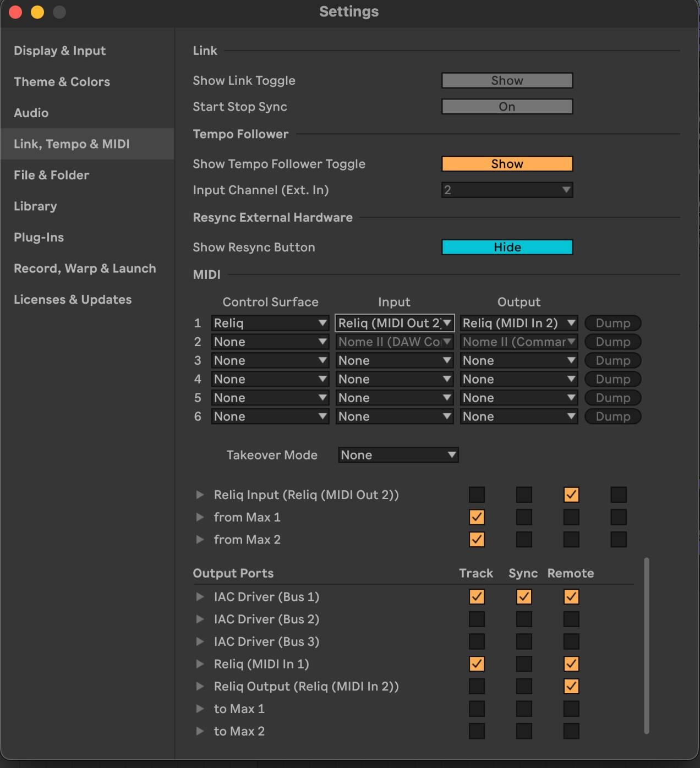Open the Plug-Ins settings tab

[x=39, y=238]
